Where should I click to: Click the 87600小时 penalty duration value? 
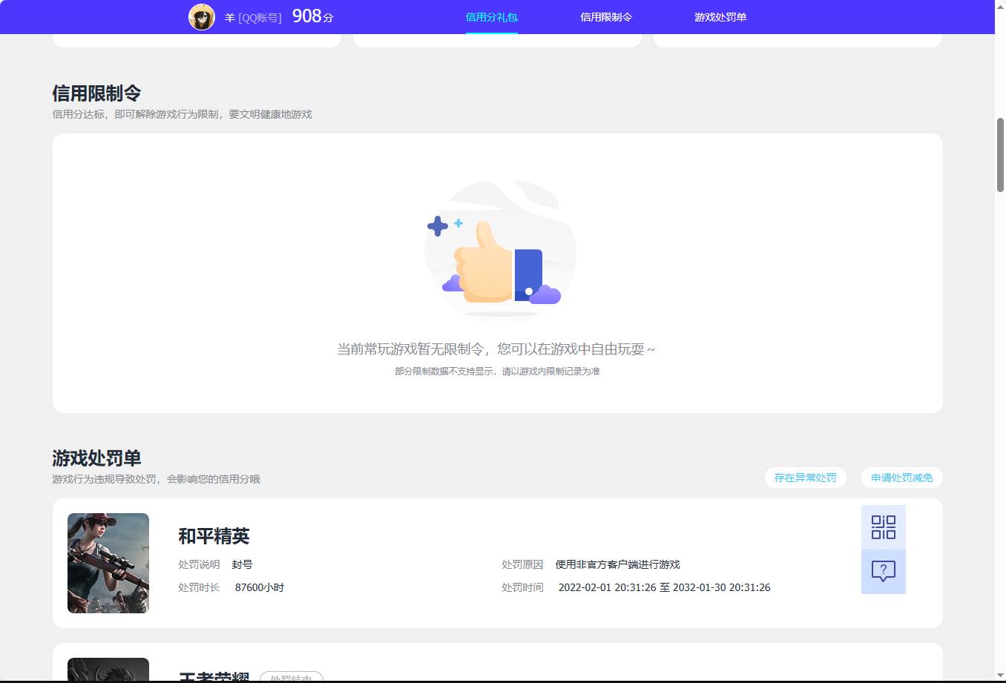[x=259, y=587]
